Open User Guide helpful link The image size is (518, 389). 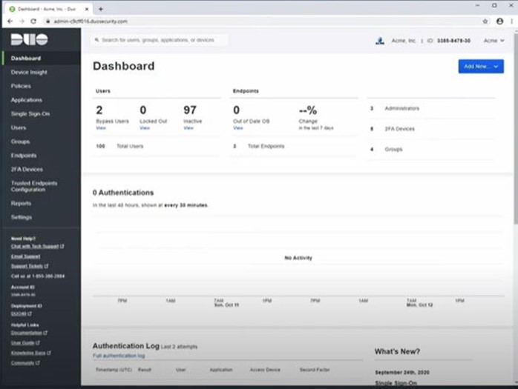(25, 343)
